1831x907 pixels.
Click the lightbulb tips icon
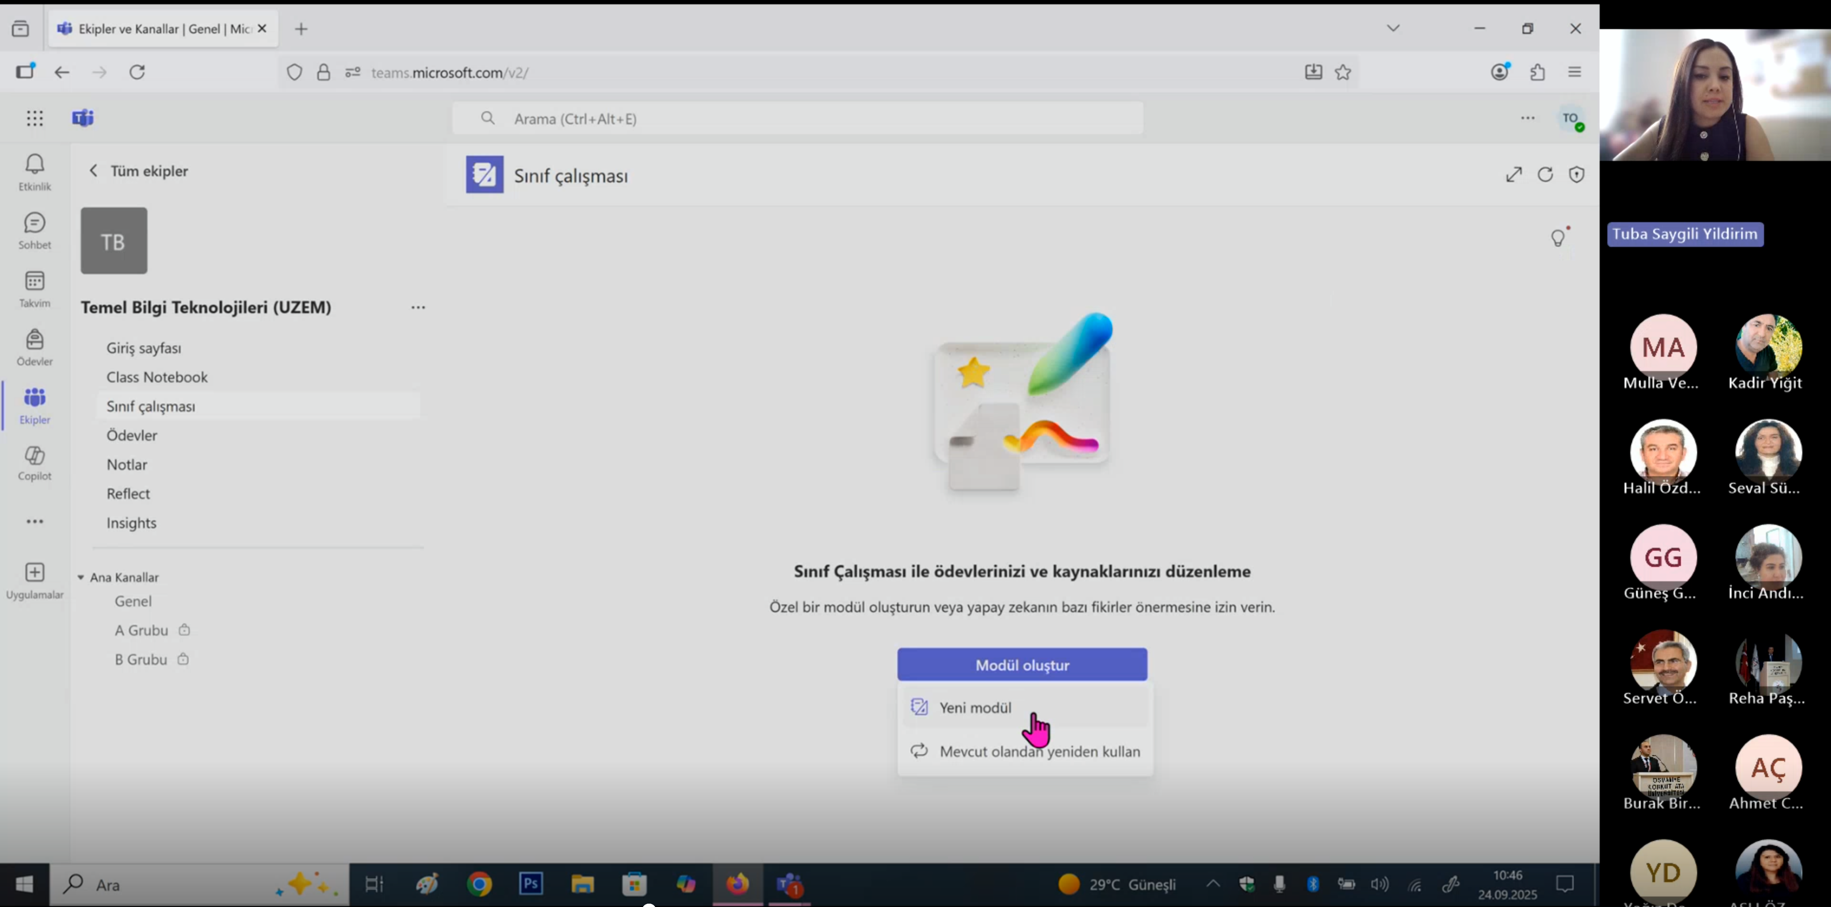(1558, 237)
